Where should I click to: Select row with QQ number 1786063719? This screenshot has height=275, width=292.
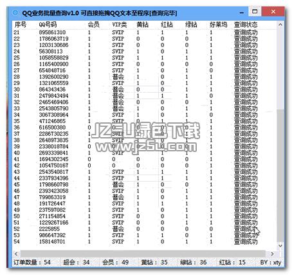click(x=136, y=39)
